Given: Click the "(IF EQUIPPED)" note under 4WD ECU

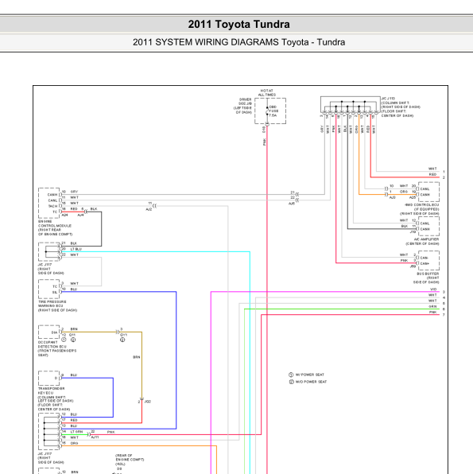Looking at the screenshot, I should [426, 209].
